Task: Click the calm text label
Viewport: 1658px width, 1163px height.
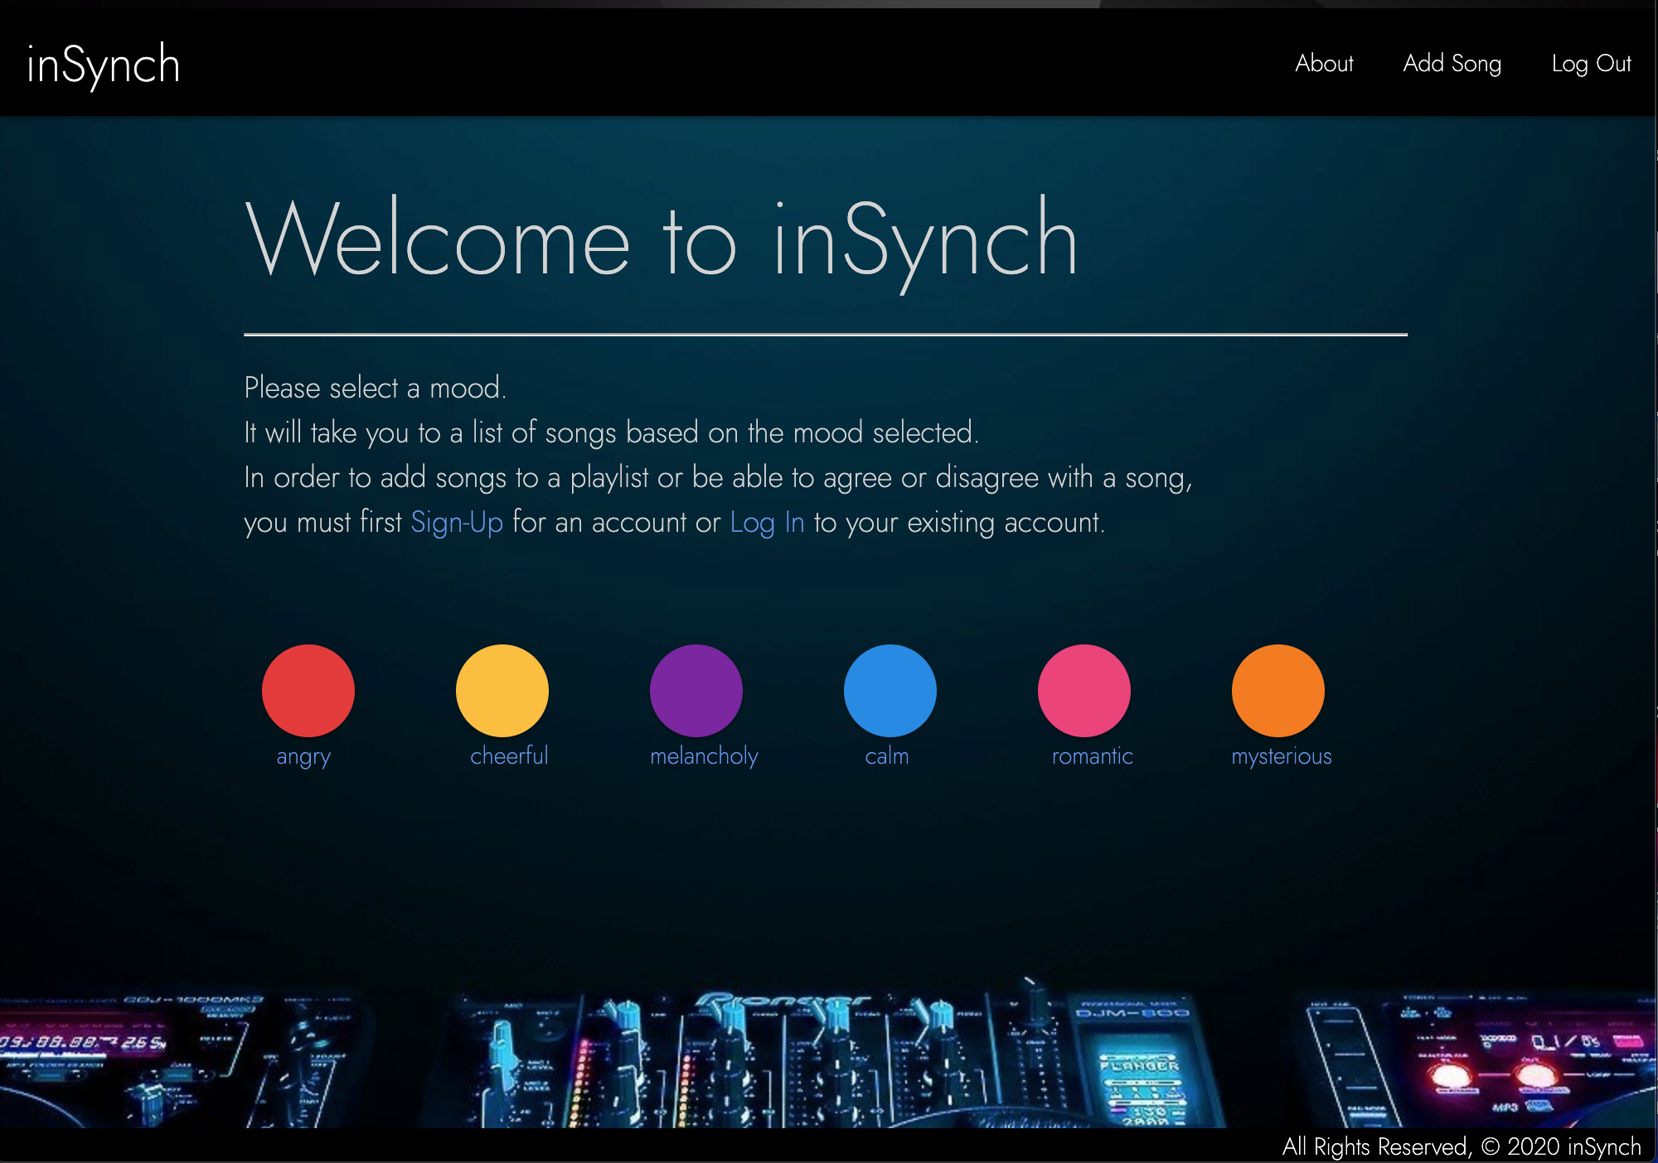Action: click(x=887, y=755)
